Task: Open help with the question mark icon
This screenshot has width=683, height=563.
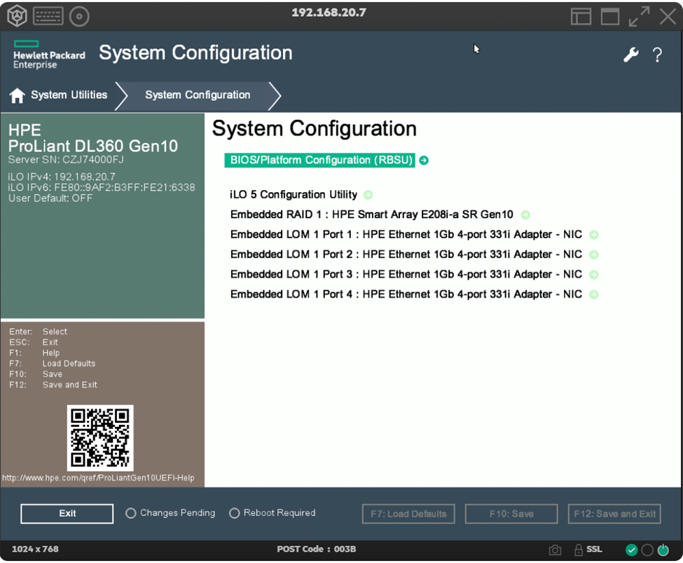Action: pyautogui.click(x=657, y=55)
